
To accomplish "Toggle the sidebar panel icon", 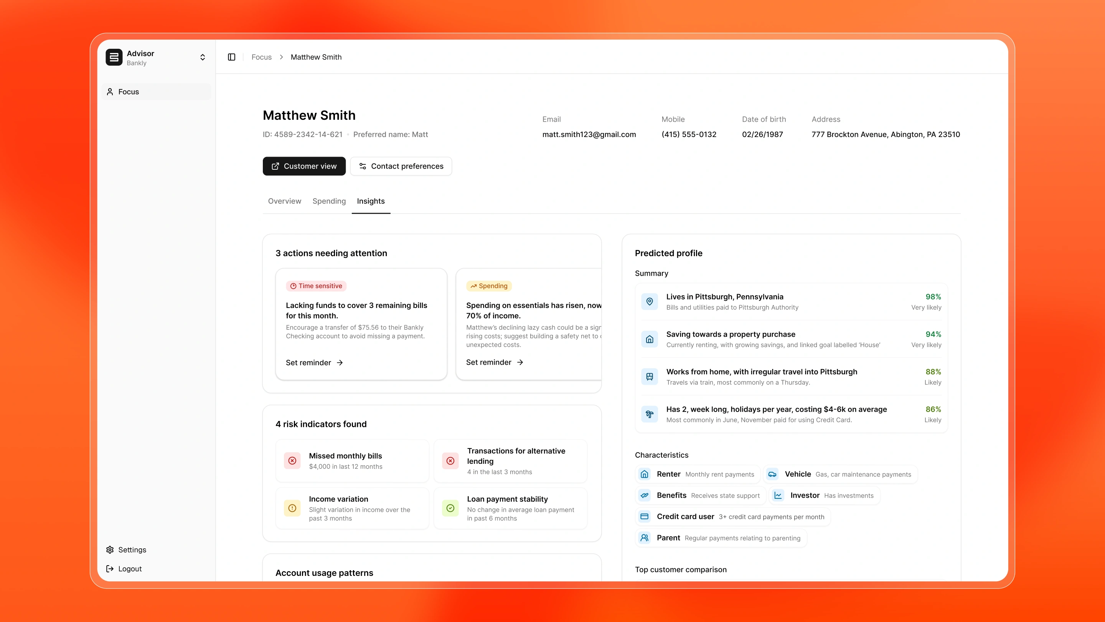I will [x=232, y=57].
